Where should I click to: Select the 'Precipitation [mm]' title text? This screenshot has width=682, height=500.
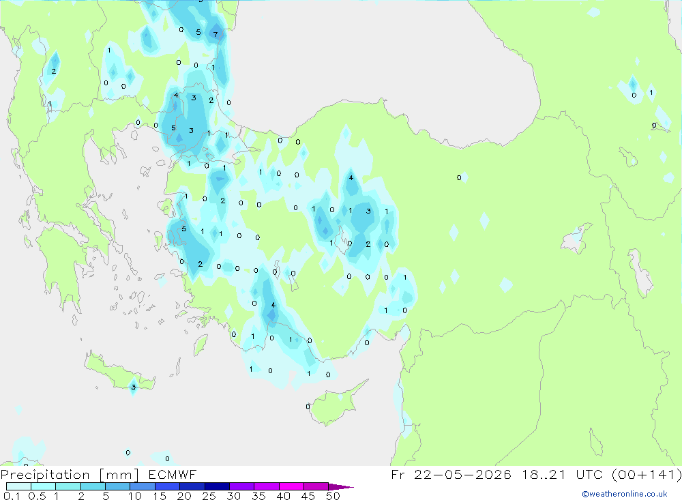[70, 475]
